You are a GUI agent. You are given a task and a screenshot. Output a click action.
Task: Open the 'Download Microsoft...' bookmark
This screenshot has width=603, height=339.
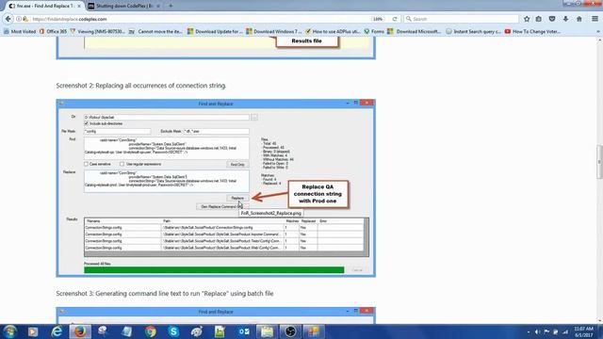click(415, 31)
